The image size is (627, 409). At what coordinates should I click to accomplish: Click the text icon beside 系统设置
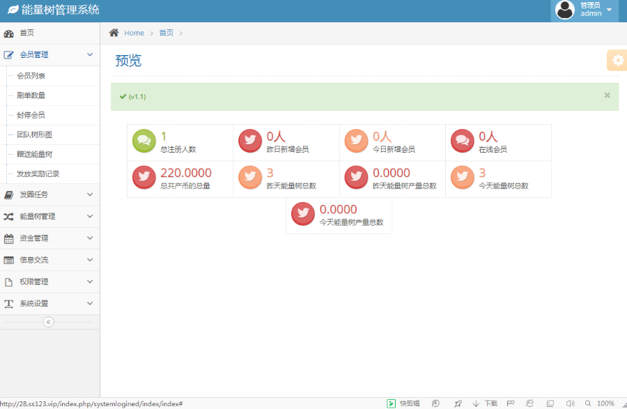(x=9, y=304)
